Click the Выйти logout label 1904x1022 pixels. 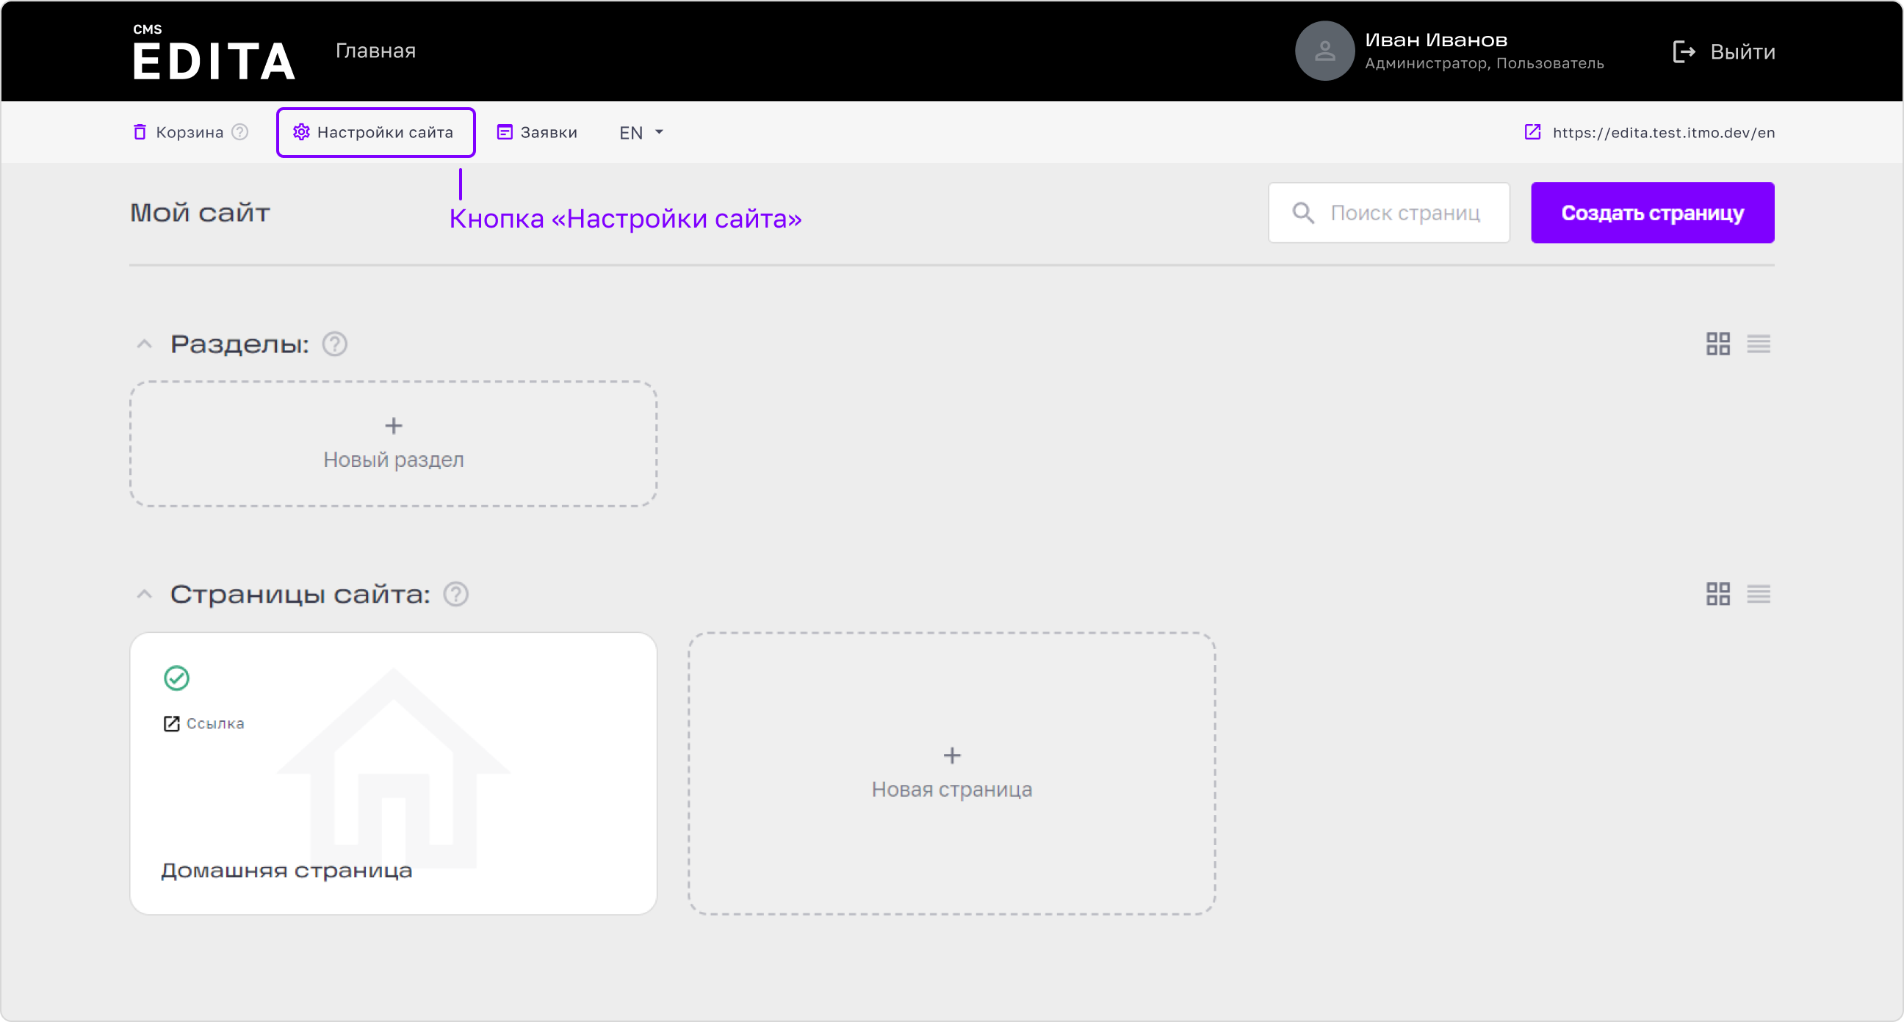click(x=1742, y=51)
